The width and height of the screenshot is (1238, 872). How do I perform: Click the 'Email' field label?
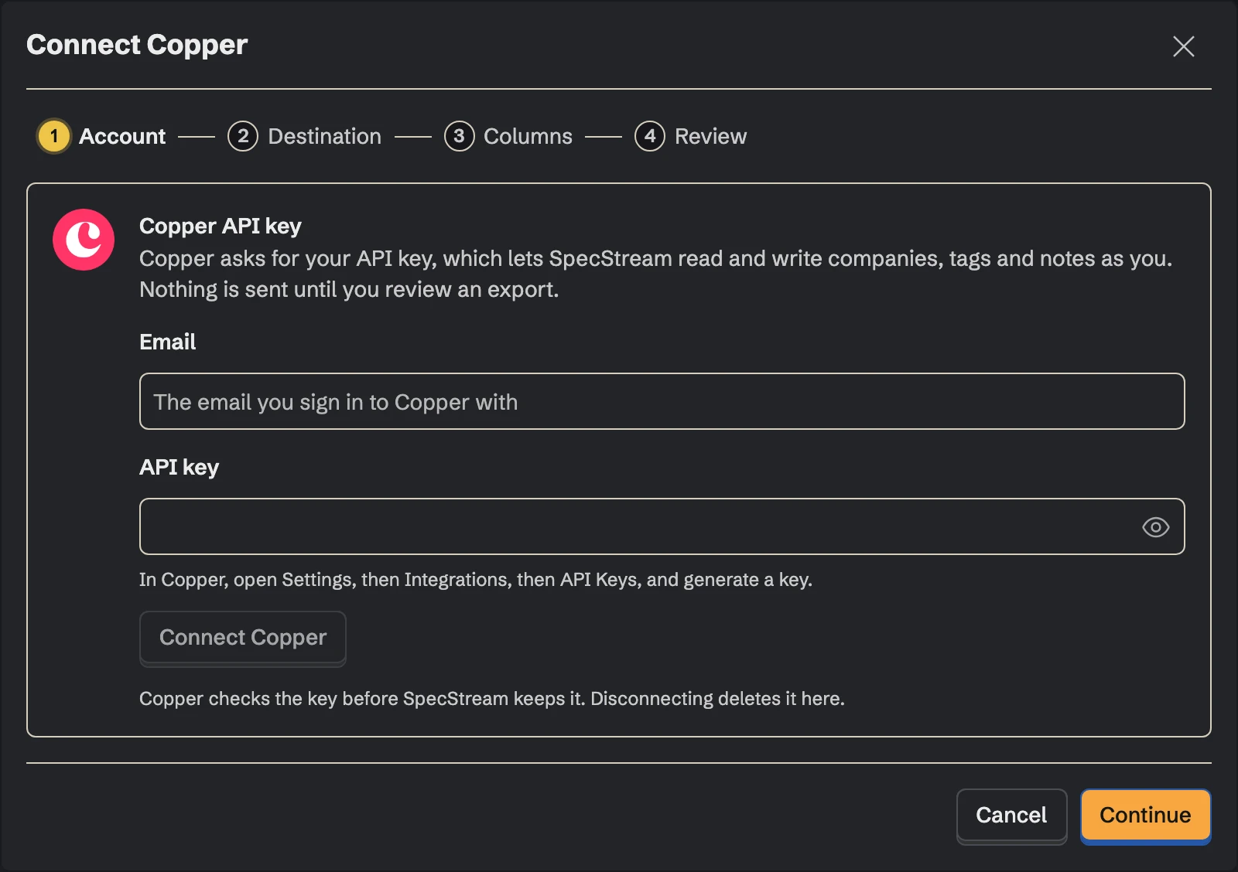tap(167, 342)
